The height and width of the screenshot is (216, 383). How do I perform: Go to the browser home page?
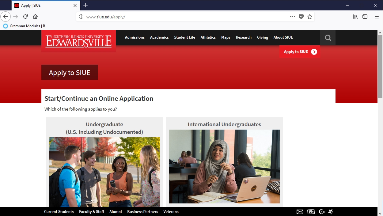pyautogui.click(x=35, y=17)
